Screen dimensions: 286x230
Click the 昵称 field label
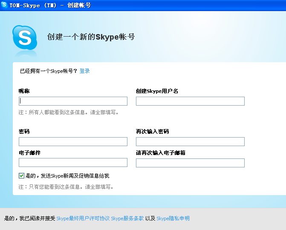24,91
